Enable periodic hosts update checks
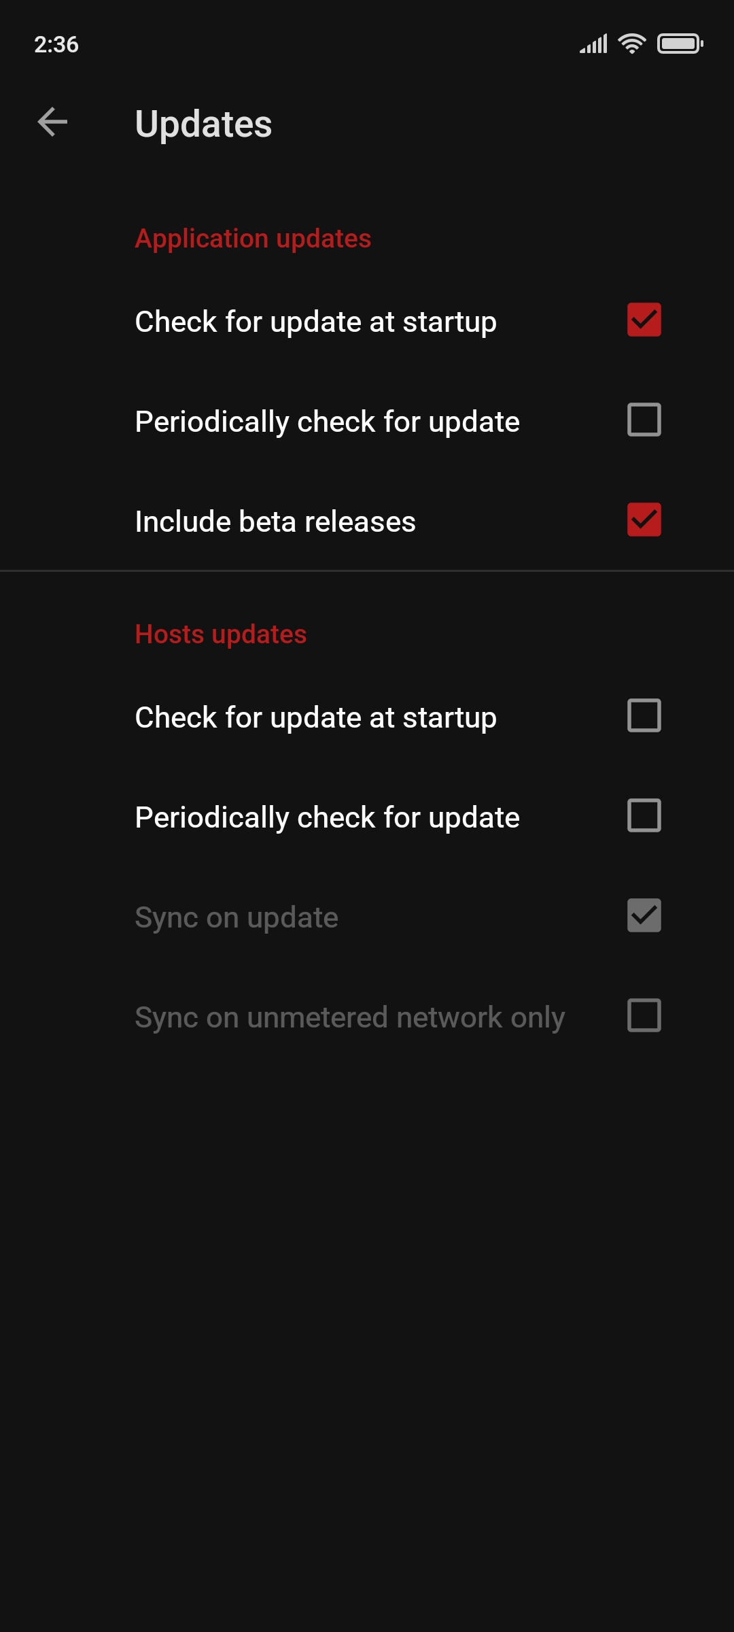Image resolution: width=734 pixels, height=1632 pixels. click(643, 815)
